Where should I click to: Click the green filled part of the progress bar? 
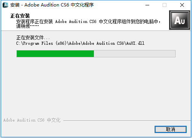[x=55, y=54]
